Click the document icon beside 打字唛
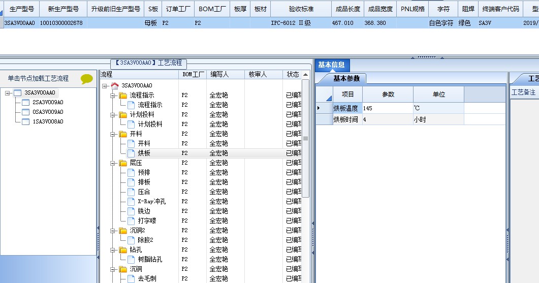This screenshot has width=539, height=283. tap(131, 221)
